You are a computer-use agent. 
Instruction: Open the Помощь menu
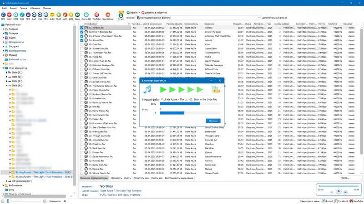(x=47, y=8)
